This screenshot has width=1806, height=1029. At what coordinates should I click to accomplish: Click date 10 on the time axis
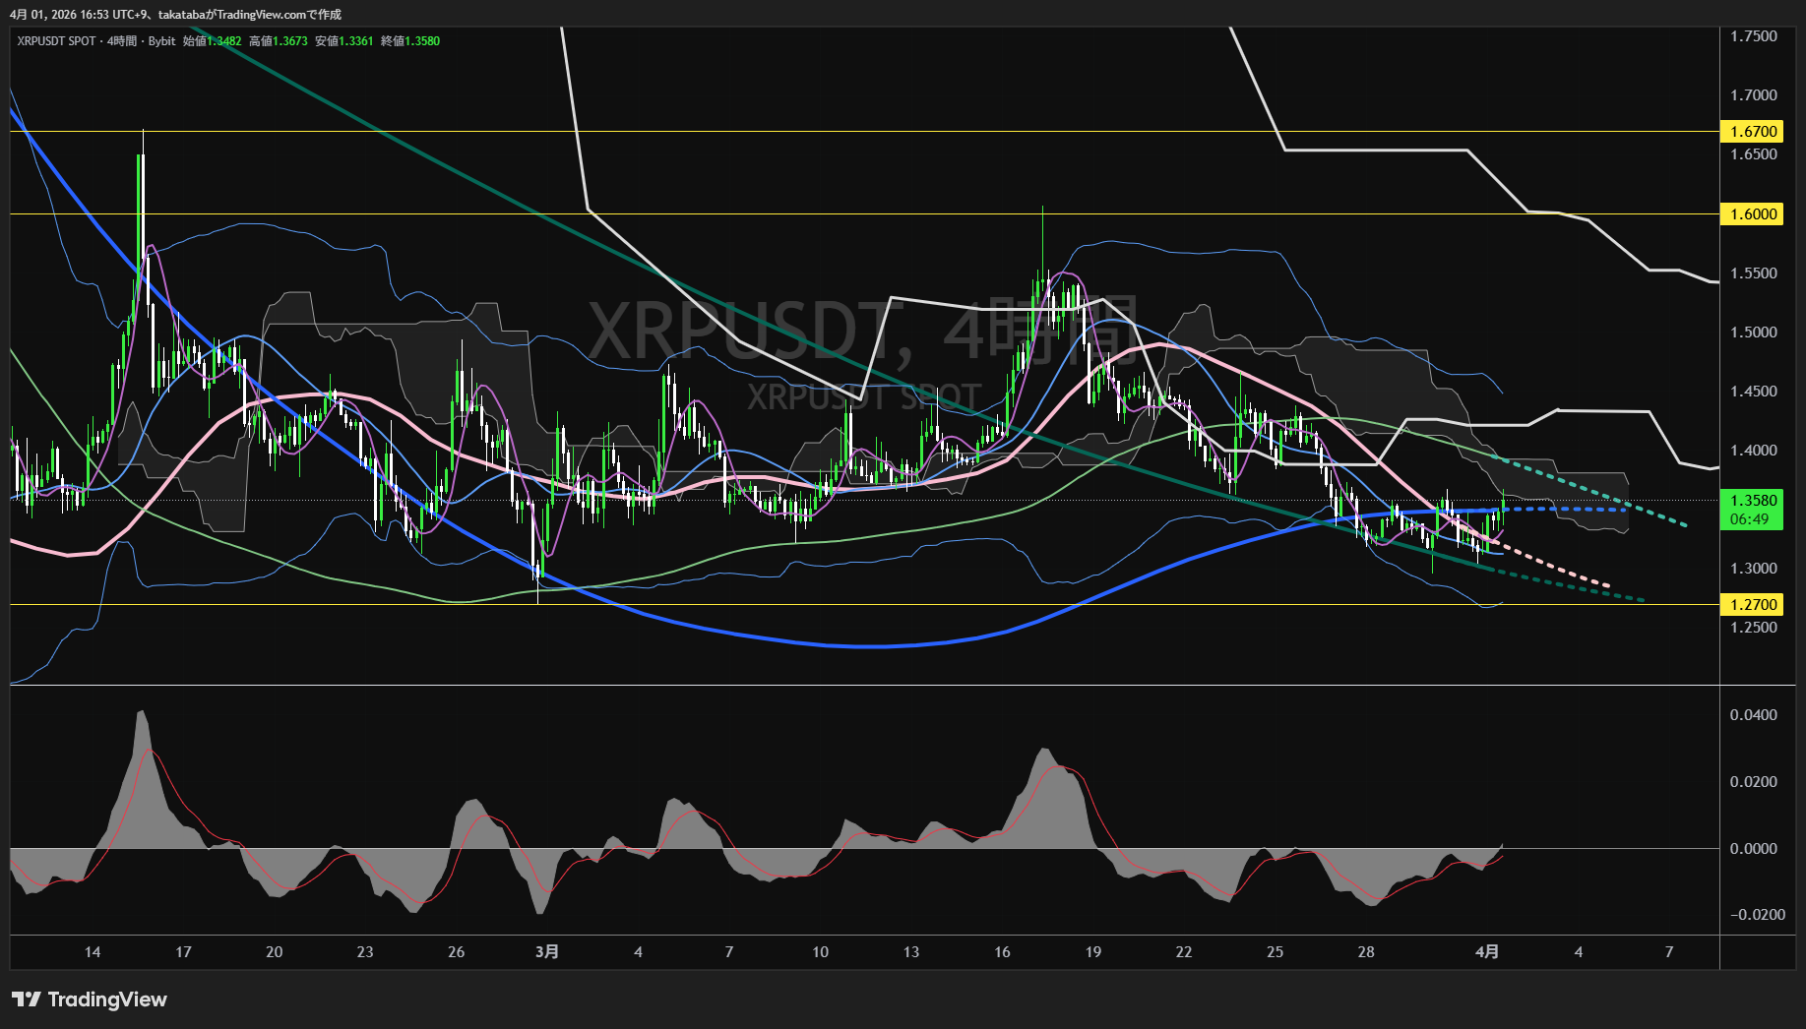coord(820,952)
